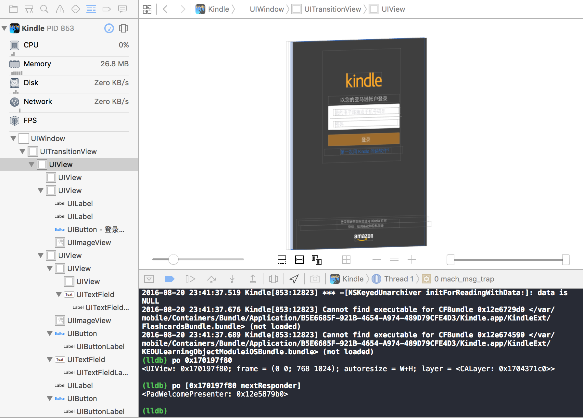Viewport: 583px width, 418px height.
Task: Click the view hierarchy icon beside Kindle PID
Action: click(x=123, y=28)
